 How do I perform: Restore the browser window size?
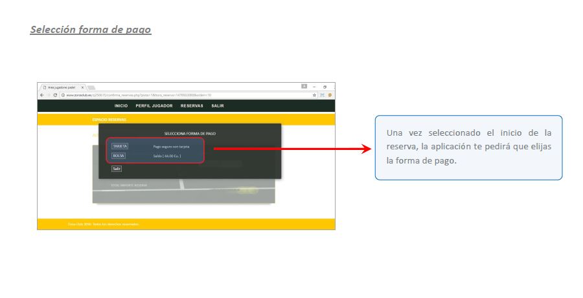click(325, 87)
